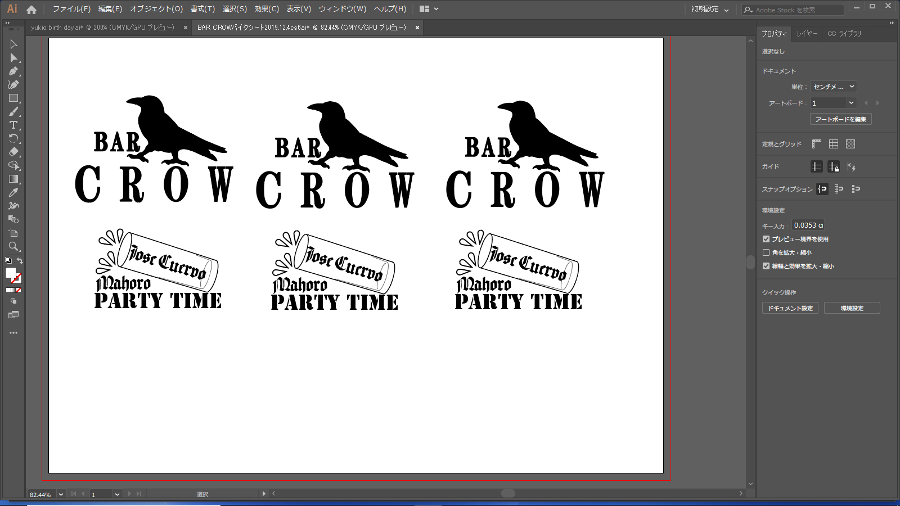Toggle the grid display icon
Image resolution: width=900 pixels, height=506 pixels.
pos(834,144)
